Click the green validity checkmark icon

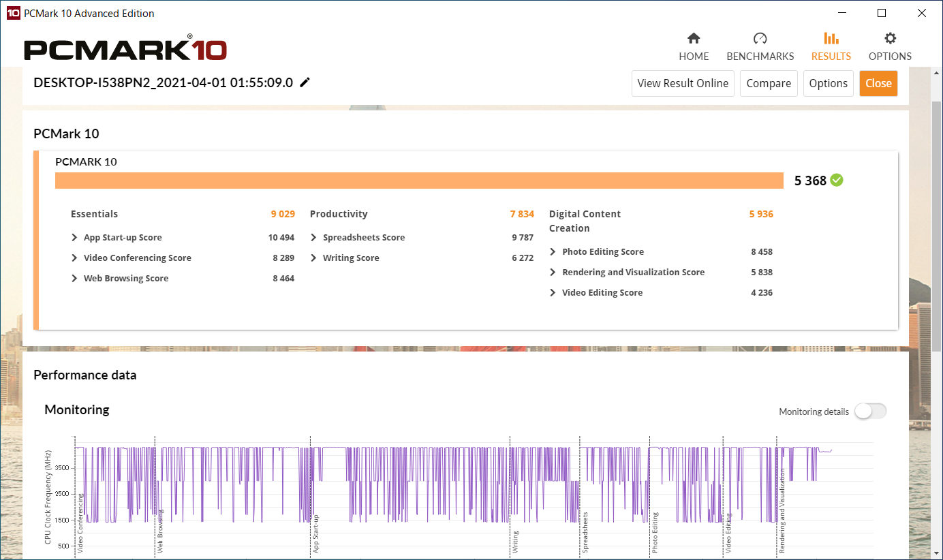click(x=837, y=180)
